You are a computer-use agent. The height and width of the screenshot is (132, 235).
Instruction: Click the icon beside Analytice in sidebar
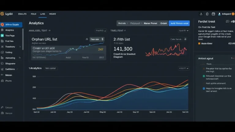pyautogui.click(x=2, y=30)
